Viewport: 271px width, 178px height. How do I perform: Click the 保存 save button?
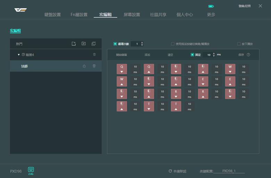241,55
